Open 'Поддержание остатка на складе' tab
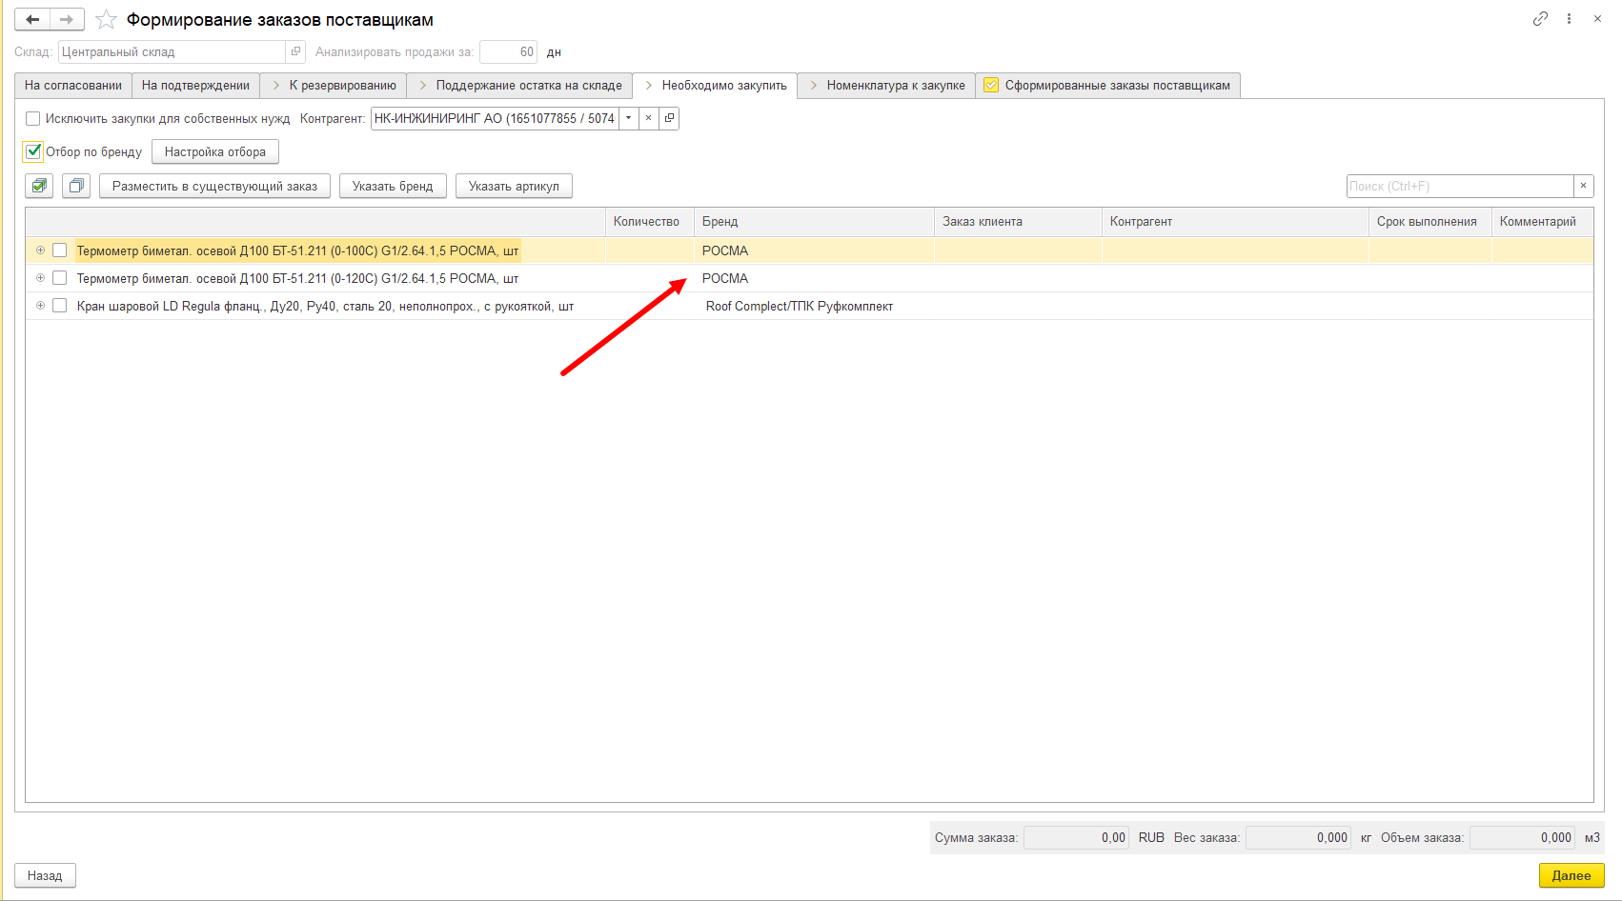Image resolution: width=1622 pixels, height=901 pixels. [x=519, y=85]
